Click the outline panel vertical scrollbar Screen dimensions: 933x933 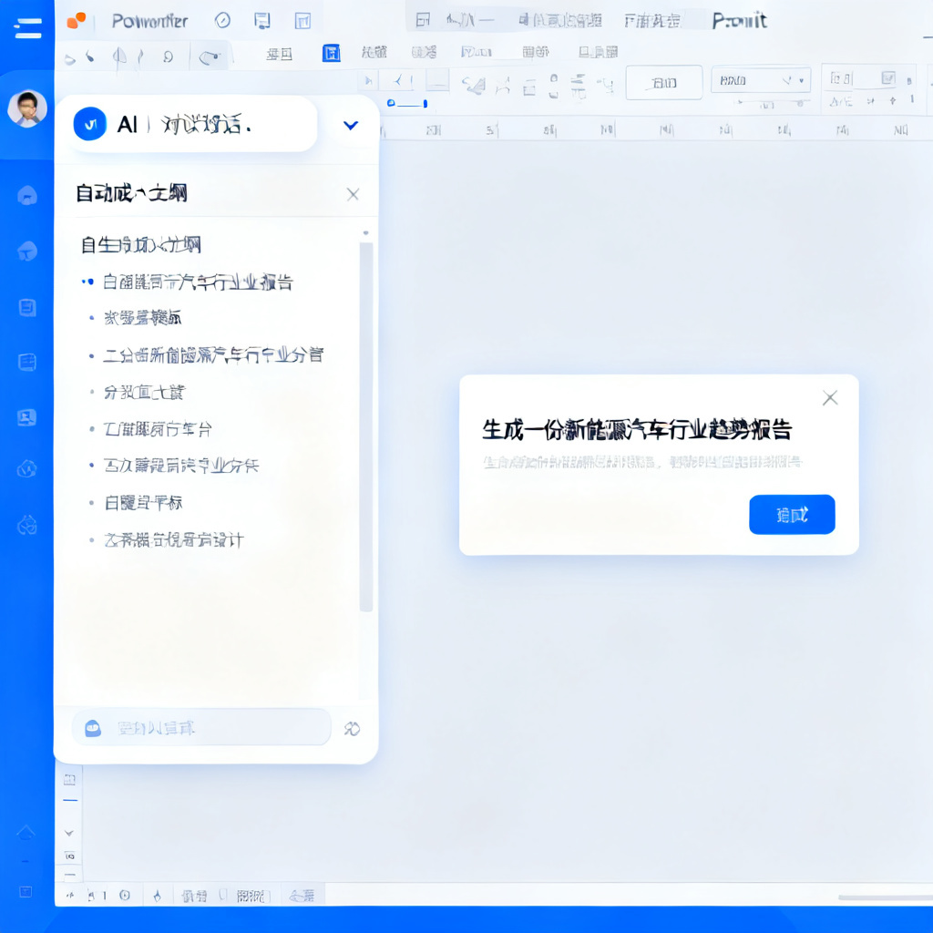coord(366,426)
